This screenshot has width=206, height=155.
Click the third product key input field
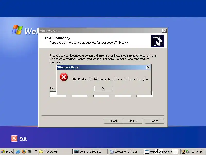tap(101, 96)
